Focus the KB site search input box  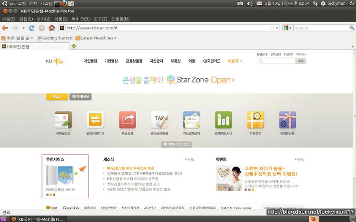276,61
